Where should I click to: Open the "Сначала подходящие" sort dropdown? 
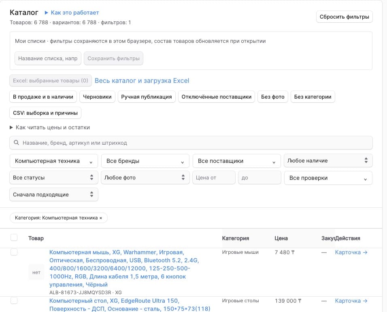click(54, 194)
